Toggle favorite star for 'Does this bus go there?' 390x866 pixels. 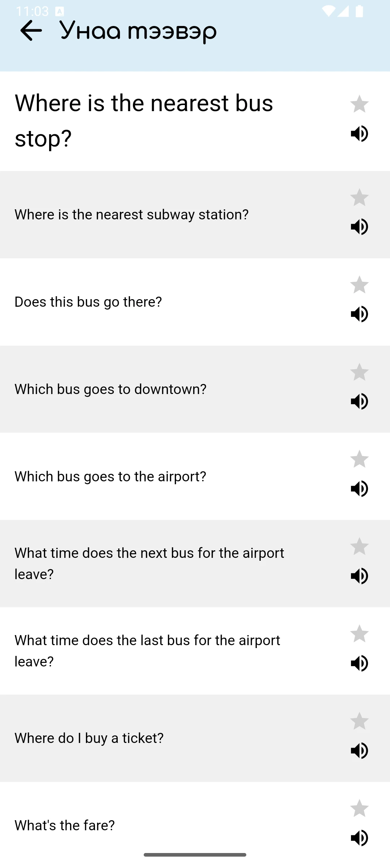(x=359, y=285)
